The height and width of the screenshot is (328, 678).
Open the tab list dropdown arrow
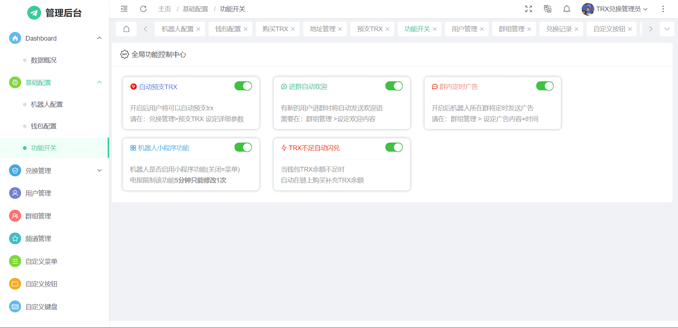[667, 29]
